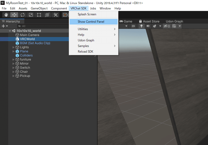This screenshot has width=208, height=145.
Task: Open the GameObject menu
Action: (39, 8)
